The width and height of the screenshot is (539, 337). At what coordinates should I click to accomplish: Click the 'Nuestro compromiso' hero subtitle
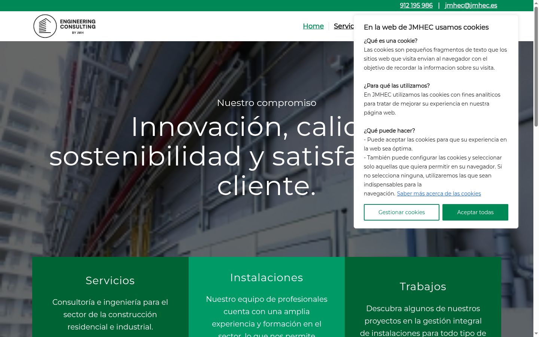pyautogui.click(x=267, y=103)
